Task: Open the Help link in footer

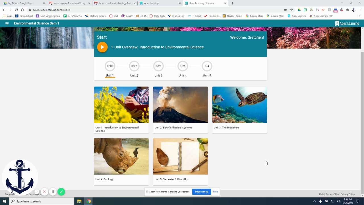Action: [x=321, y=194]
